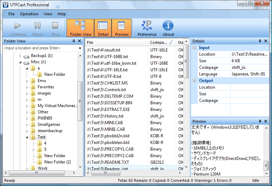Expand the PWIN95 folder

point(27,119)
